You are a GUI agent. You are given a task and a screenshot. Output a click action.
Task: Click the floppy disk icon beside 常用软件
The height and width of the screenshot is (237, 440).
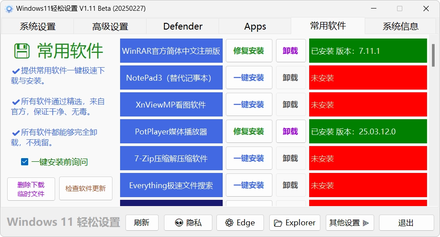(22, 51)
